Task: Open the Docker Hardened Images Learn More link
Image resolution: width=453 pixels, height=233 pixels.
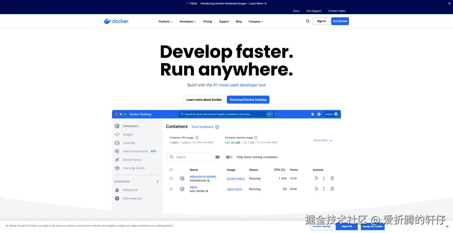Action: coord(234,3)
